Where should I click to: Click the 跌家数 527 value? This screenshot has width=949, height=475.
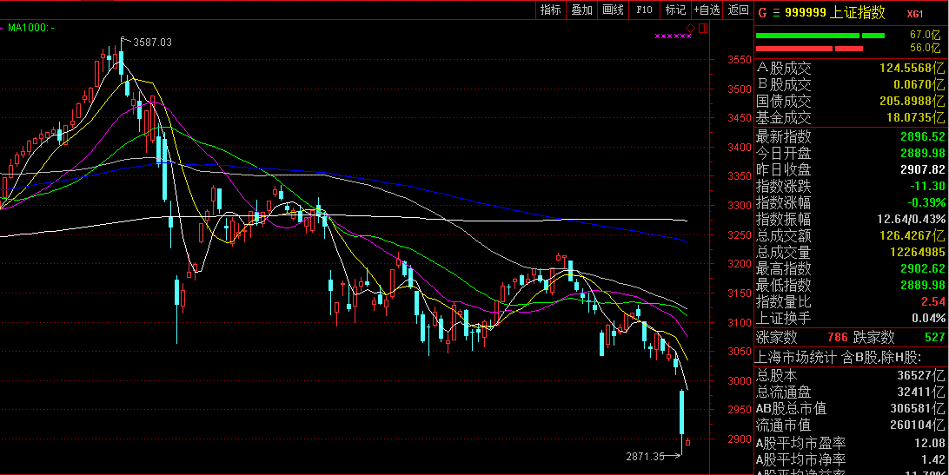point(934,338)
